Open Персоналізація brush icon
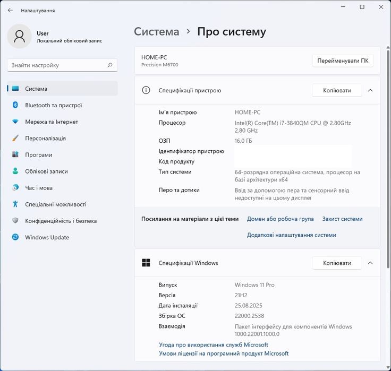Screen dimensions: 391x371 [x=15, y=138]
